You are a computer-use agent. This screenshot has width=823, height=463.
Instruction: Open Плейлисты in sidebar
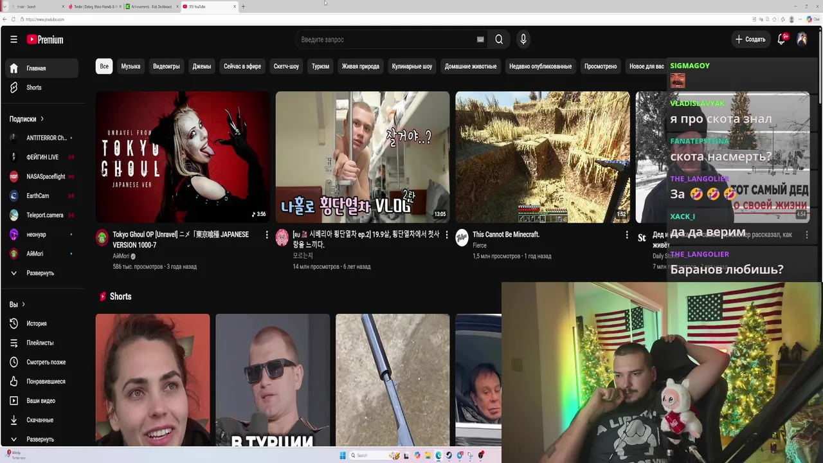[x=42, y=343]
